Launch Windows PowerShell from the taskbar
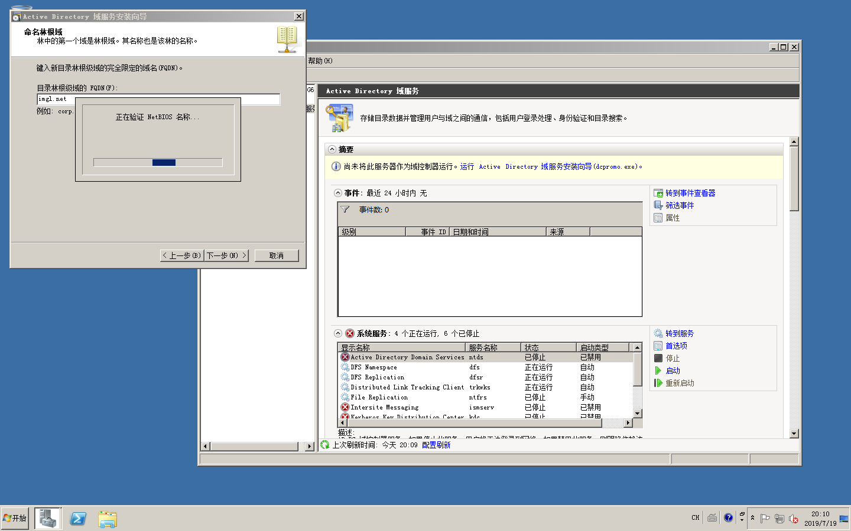 point(78,519)
